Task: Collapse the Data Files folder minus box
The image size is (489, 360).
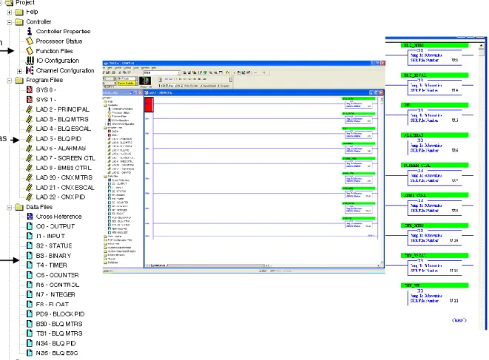Action: (10, 207)
